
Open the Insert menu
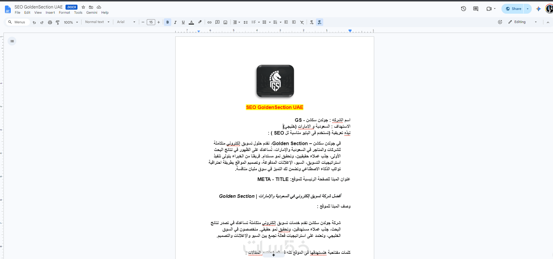50,13
